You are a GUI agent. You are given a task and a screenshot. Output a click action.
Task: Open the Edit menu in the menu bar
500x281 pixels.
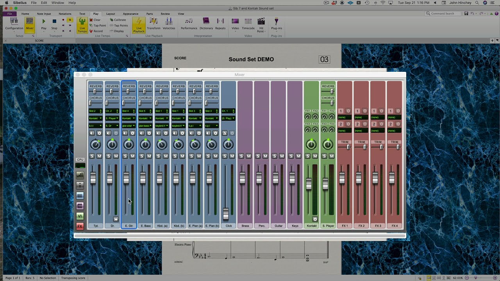(44, 3)
